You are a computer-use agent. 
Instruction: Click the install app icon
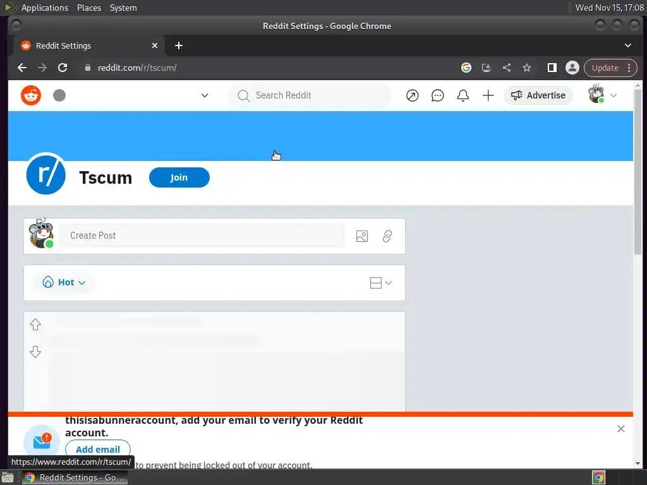pos(487,68)
